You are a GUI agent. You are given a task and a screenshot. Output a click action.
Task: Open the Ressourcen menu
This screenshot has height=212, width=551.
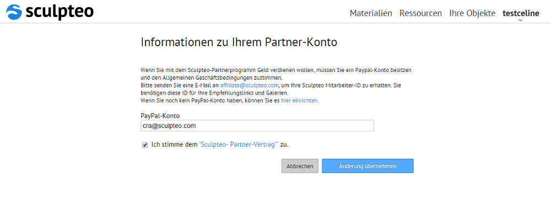pyautogui.click(x=420, y=13)
